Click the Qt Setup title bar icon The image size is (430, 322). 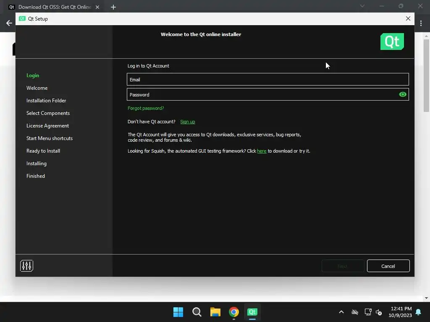pyautogui.click(x=22, y=18)
